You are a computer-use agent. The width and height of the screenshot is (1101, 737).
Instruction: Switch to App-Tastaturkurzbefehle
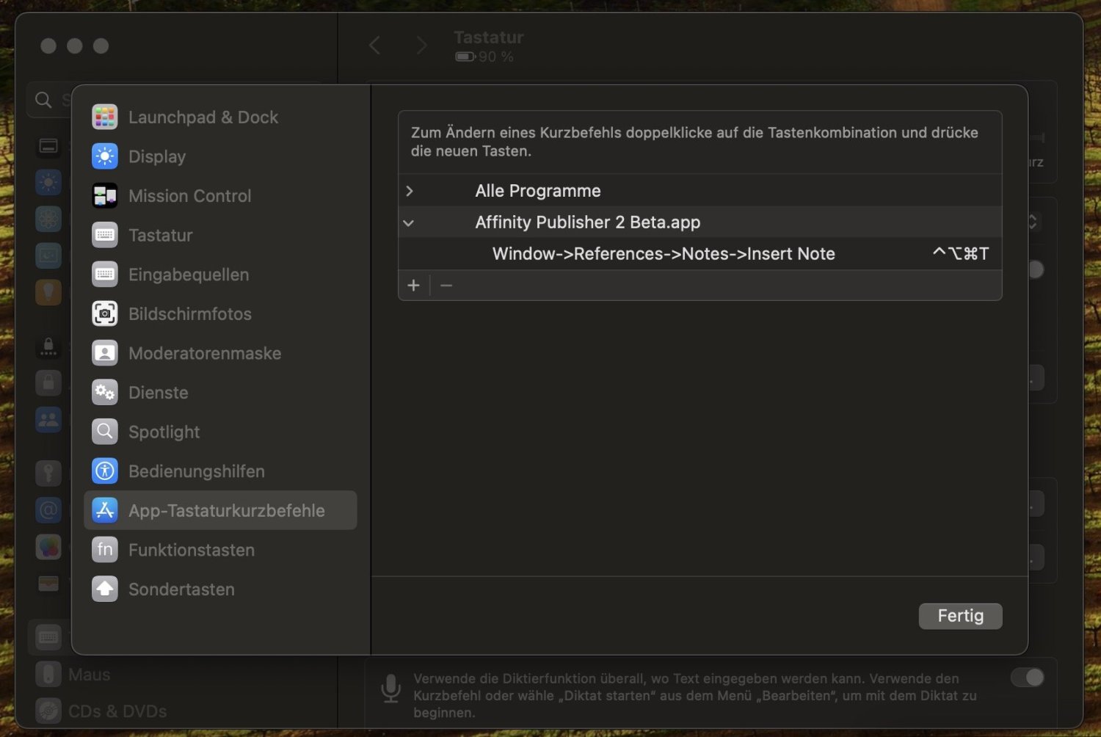(228, 510)
